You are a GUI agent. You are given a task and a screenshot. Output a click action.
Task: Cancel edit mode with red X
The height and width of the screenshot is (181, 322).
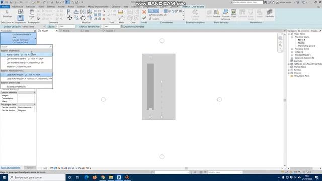click(144, 12)
